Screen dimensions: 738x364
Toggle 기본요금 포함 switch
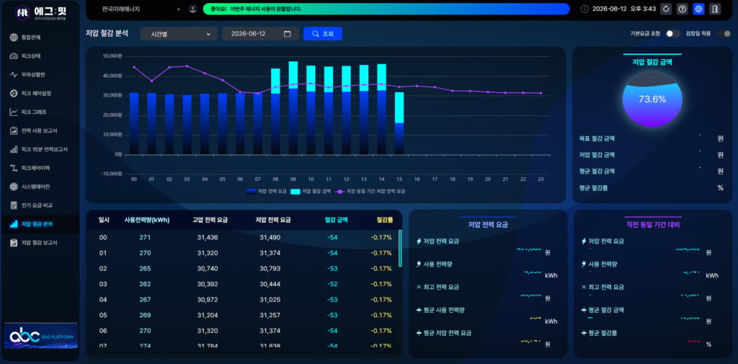pos(673,33)
